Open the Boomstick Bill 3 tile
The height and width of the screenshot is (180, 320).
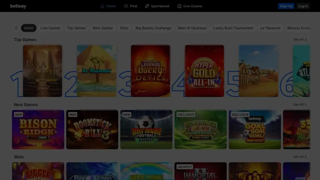[92, 129]
